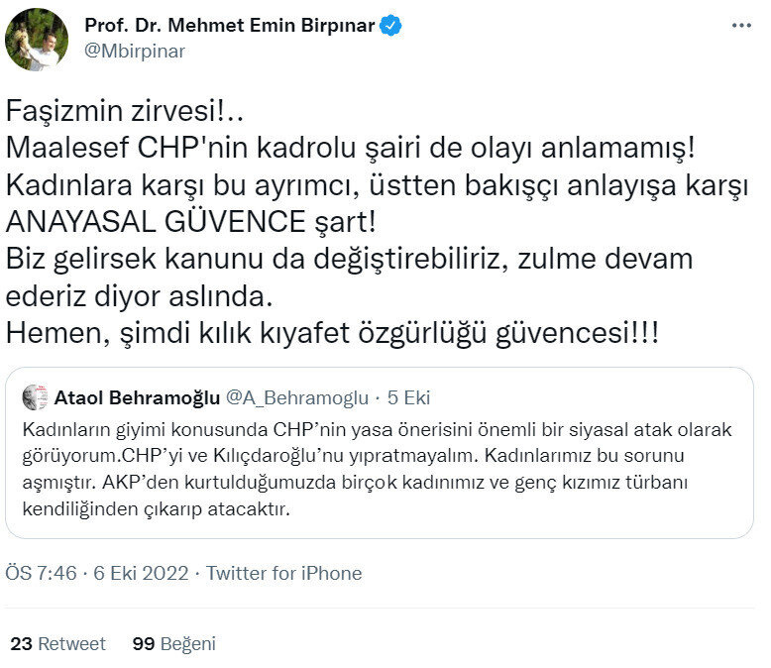Open the three-dot more options menu
Viewport: 771px width, 668px height.
(741, 25)
